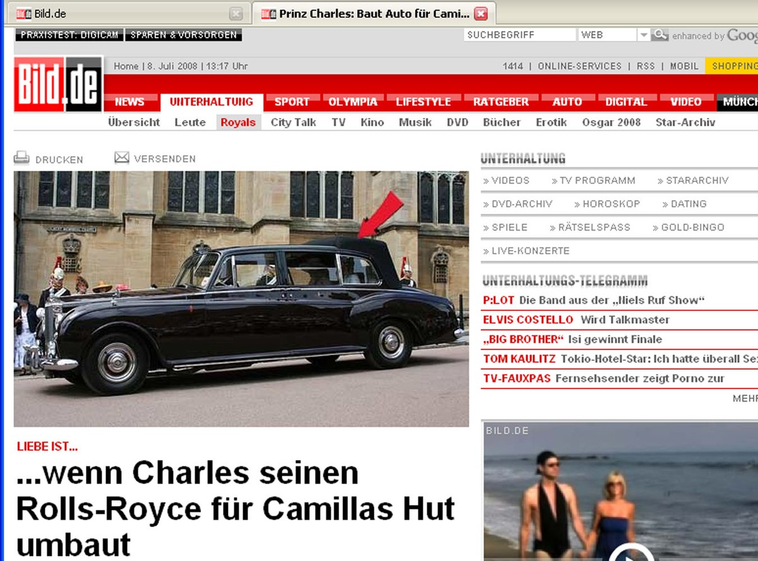Click the beach couple video thumbnail
Screen dimensions: 758x561
point(621,491)
